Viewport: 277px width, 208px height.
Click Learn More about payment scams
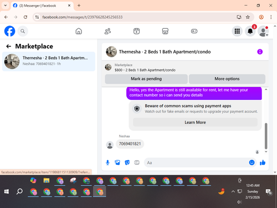pyautogui.click(x=195, y=123)
